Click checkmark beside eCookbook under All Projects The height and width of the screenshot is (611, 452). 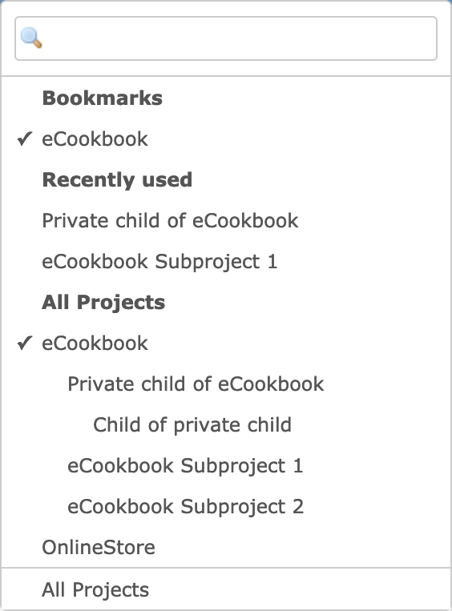pyautogui.click(x=25, y=343)
